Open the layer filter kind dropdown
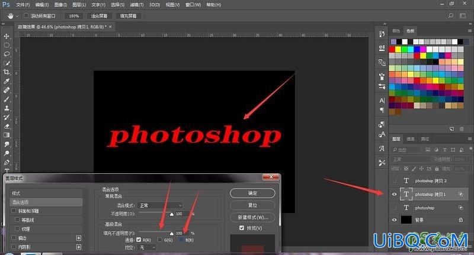 click(x=405, y=150)
